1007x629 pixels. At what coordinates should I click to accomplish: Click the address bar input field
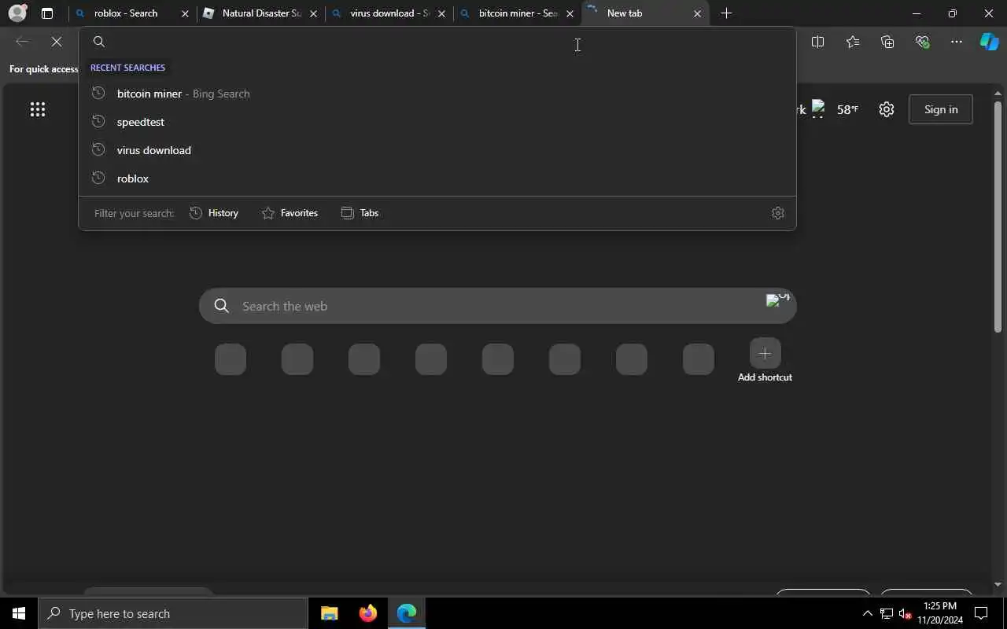(x=437, y=42)
